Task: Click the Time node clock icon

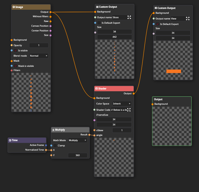Action: pyautogui.click(x=10, y=140)
